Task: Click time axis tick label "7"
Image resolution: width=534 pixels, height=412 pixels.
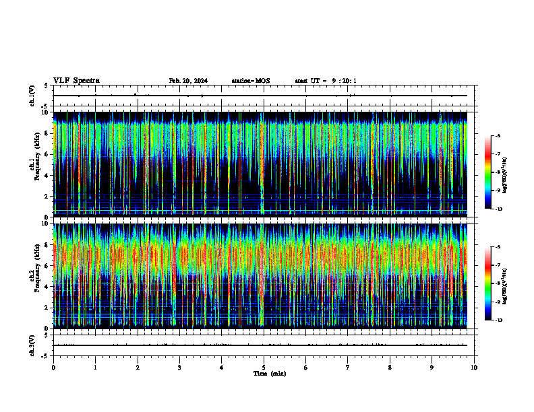Action: 348,368
